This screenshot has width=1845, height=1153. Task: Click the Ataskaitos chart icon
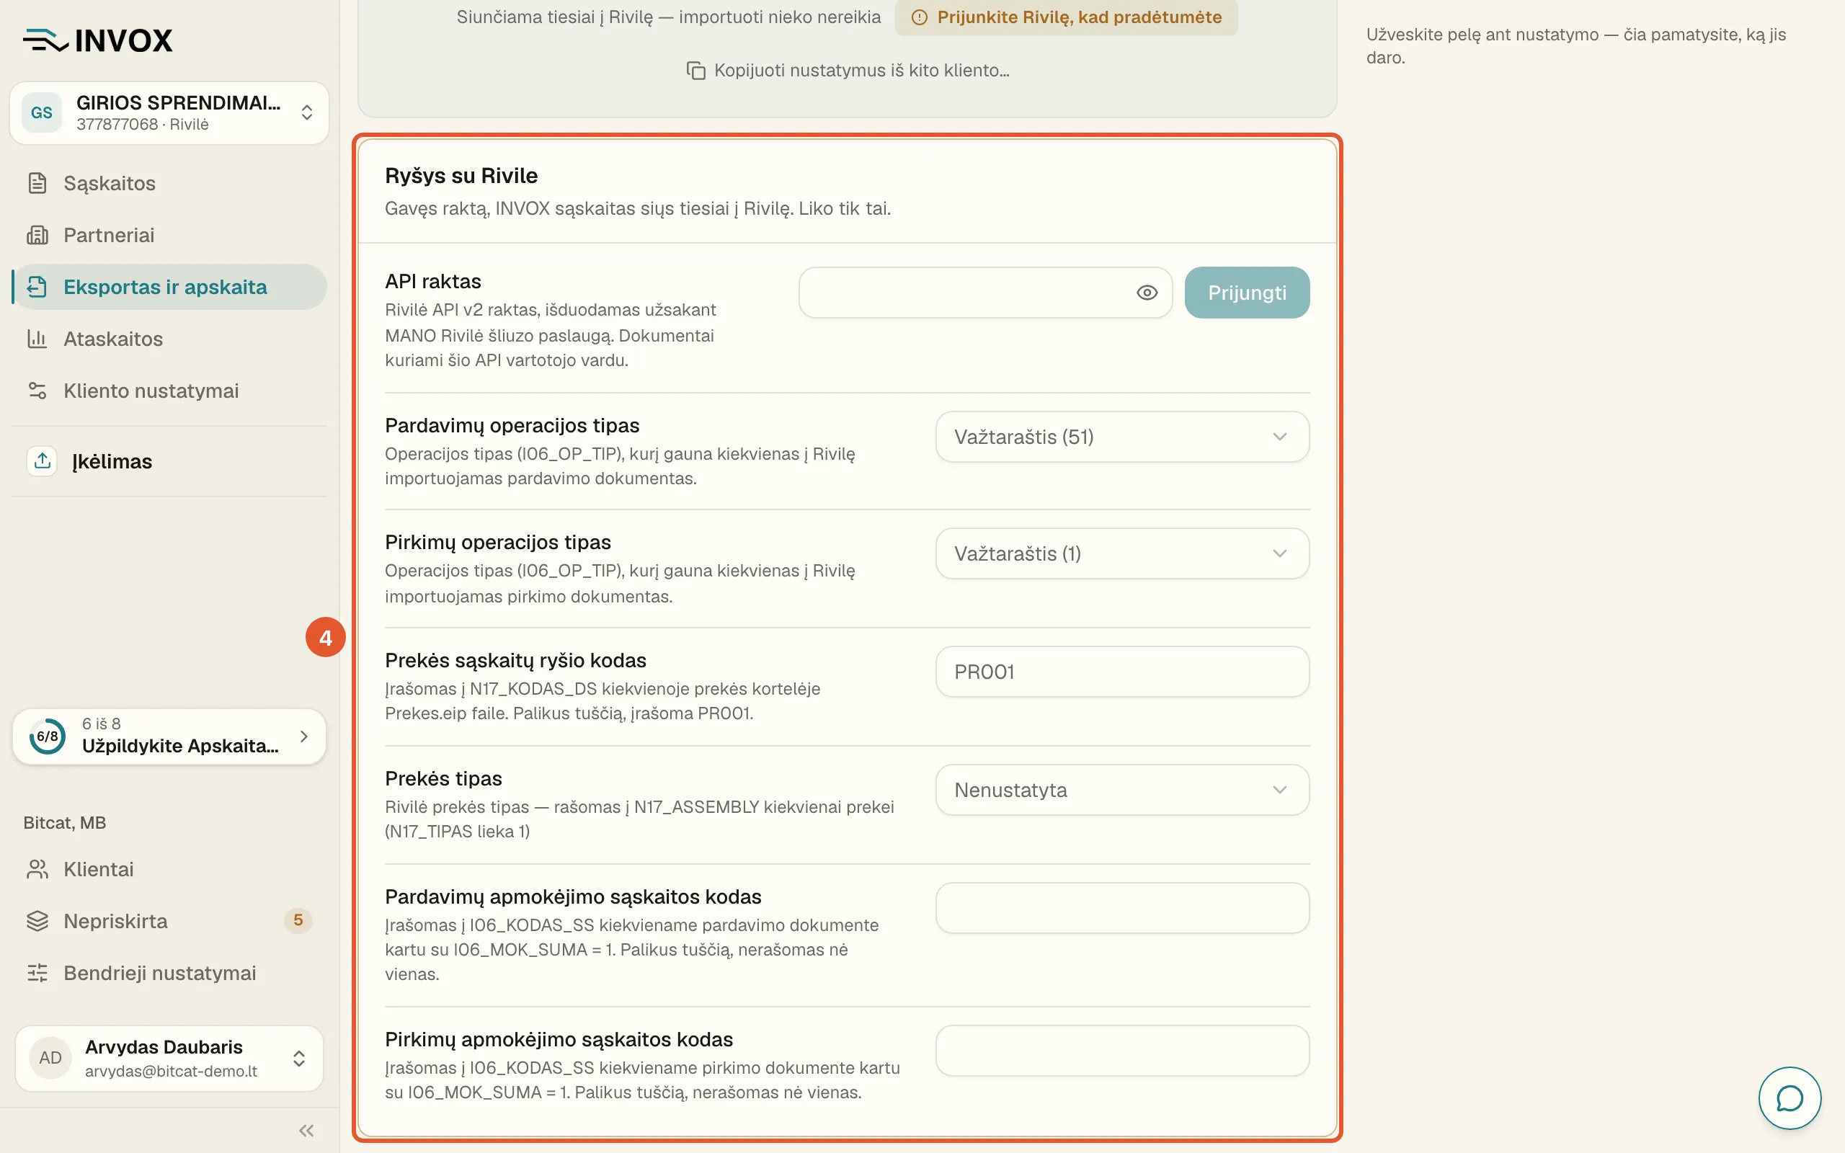point(37,339)
